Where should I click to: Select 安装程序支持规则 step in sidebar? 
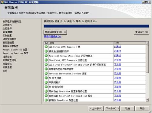[12, 21]
